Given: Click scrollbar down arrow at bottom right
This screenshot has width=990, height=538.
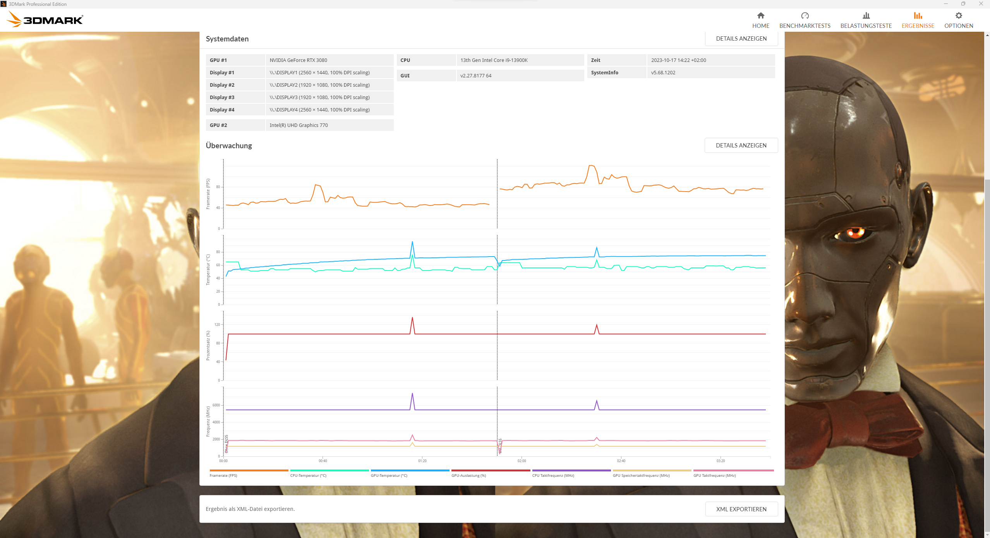Looking at the screenshot, I should click(987, 535).
